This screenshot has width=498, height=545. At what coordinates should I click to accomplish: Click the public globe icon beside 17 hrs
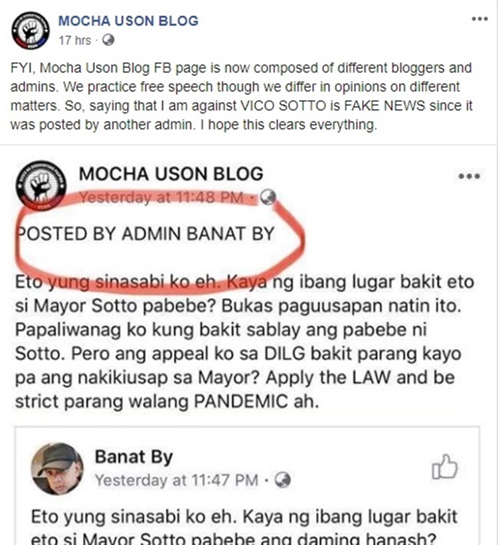108,40
